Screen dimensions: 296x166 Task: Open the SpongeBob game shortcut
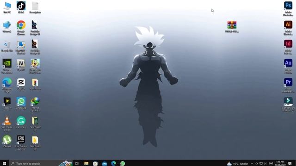tap(35, 66)
